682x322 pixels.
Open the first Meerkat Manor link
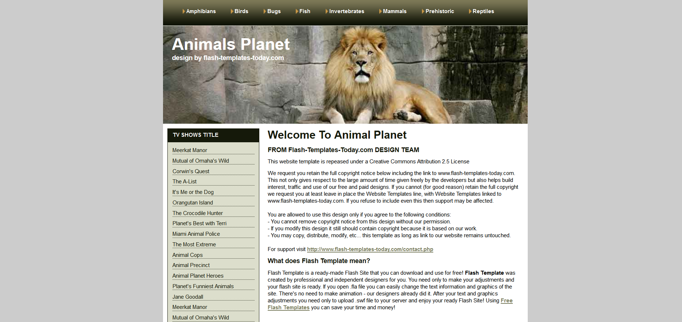[190, 150]
